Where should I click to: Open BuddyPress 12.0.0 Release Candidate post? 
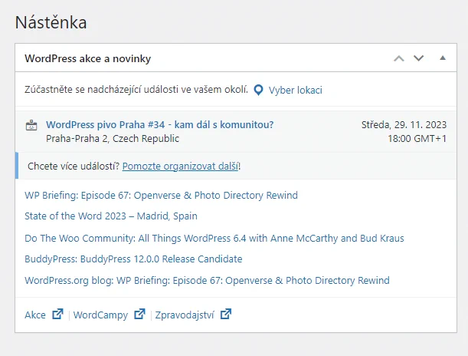tap(133, 259)
